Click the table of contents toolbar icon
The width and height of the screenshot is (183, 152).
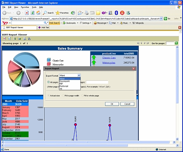(x=4, y=39)
